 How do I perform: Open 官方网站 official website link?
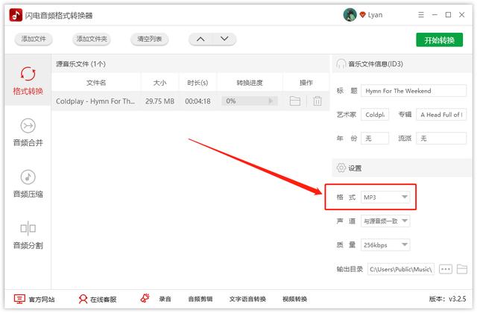tap(34, 300)
